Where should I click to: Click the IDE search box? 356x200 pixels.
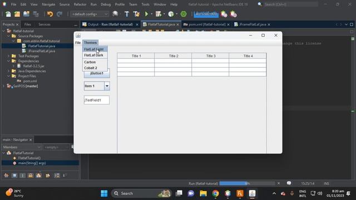[x=290, y=4]
